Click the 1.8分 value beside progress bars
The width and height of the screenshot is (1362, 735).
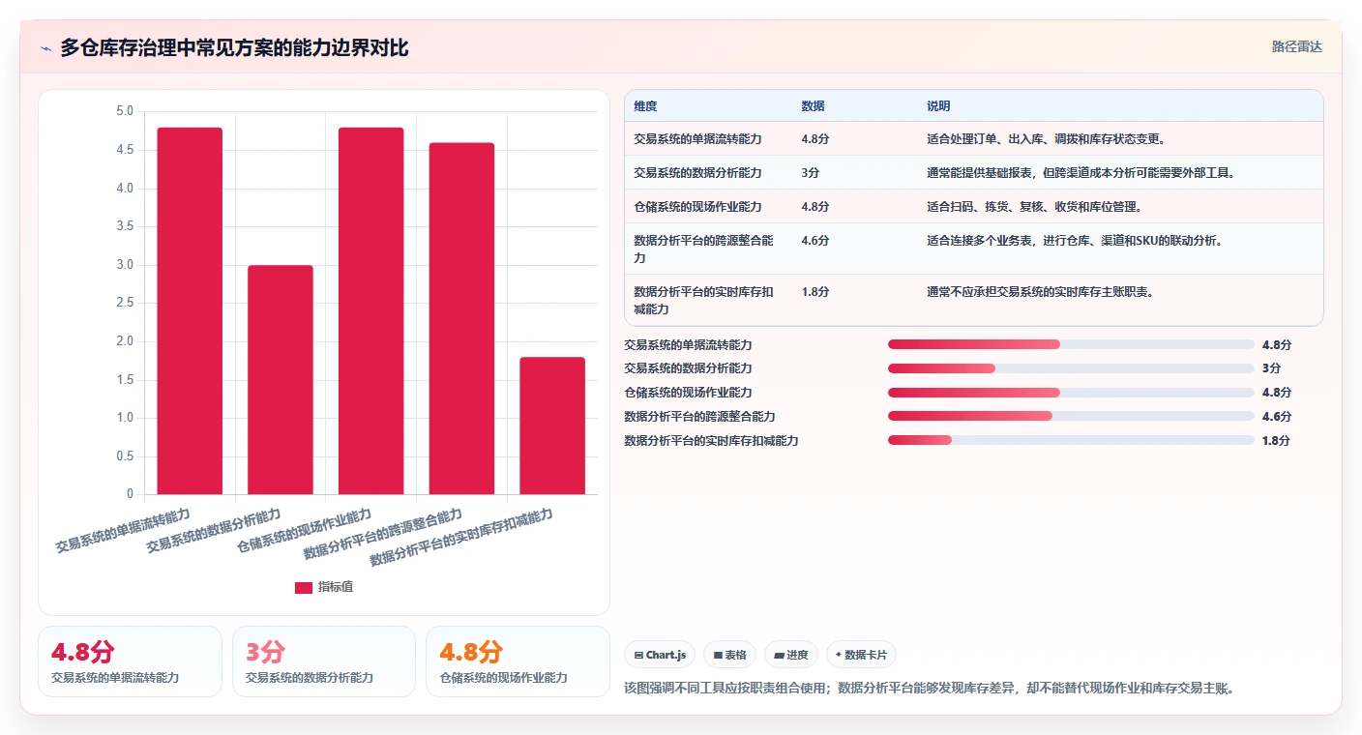pos(1277,441)
